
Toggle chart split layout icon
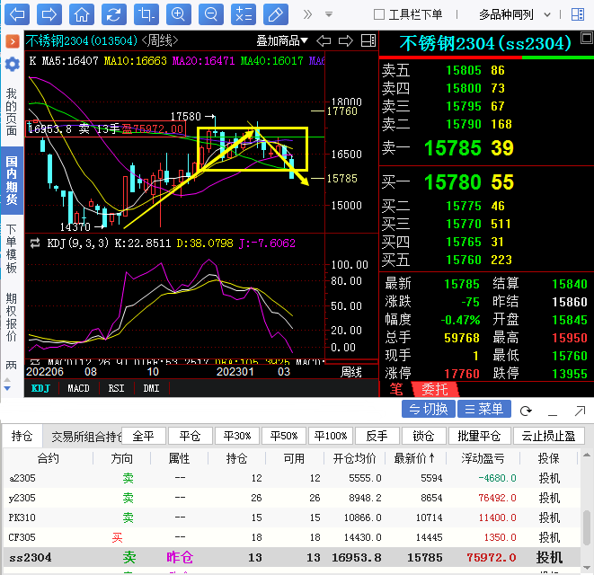[368, 40]
